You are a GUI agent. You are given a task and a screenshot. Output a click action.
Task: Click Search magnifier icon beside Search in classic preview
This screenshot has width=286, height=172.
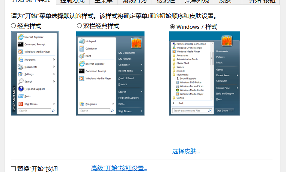tap(21, 81)
